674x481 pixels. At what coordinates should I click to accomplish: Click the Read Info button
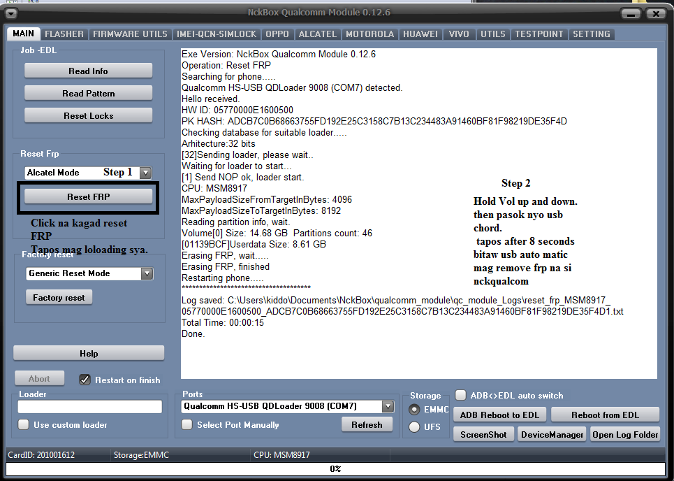[88, 71]
